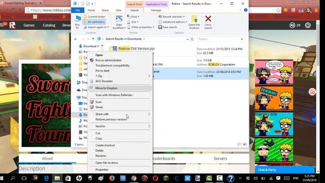
Task: Choose Delete in context menu
Action: click(x=100, y=150)
